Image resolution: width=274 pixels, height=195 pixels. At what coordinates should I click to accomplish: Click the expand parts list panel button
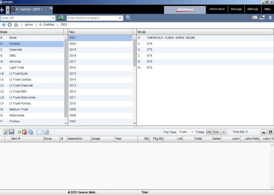[x=270, y=132]
